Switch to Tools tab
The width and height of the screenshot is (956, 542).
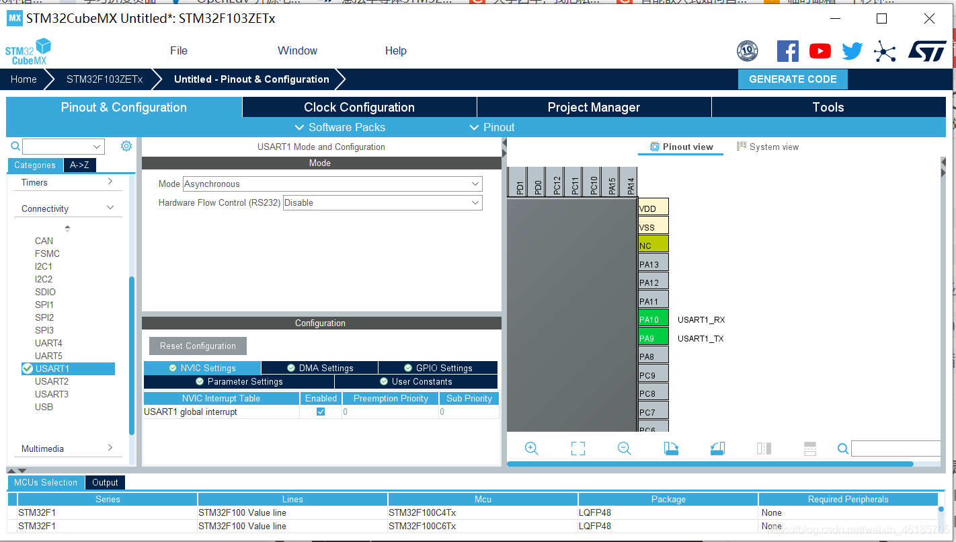[x=828, y=107]
